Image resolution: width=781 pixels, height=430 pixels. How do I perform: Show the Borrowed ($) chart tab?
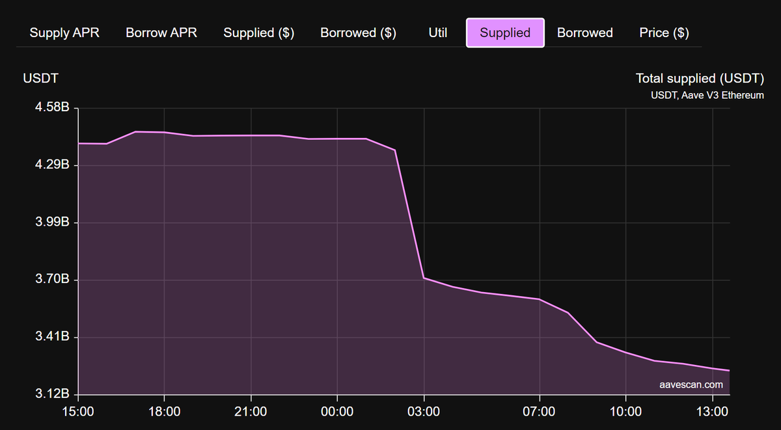(359, 33)
